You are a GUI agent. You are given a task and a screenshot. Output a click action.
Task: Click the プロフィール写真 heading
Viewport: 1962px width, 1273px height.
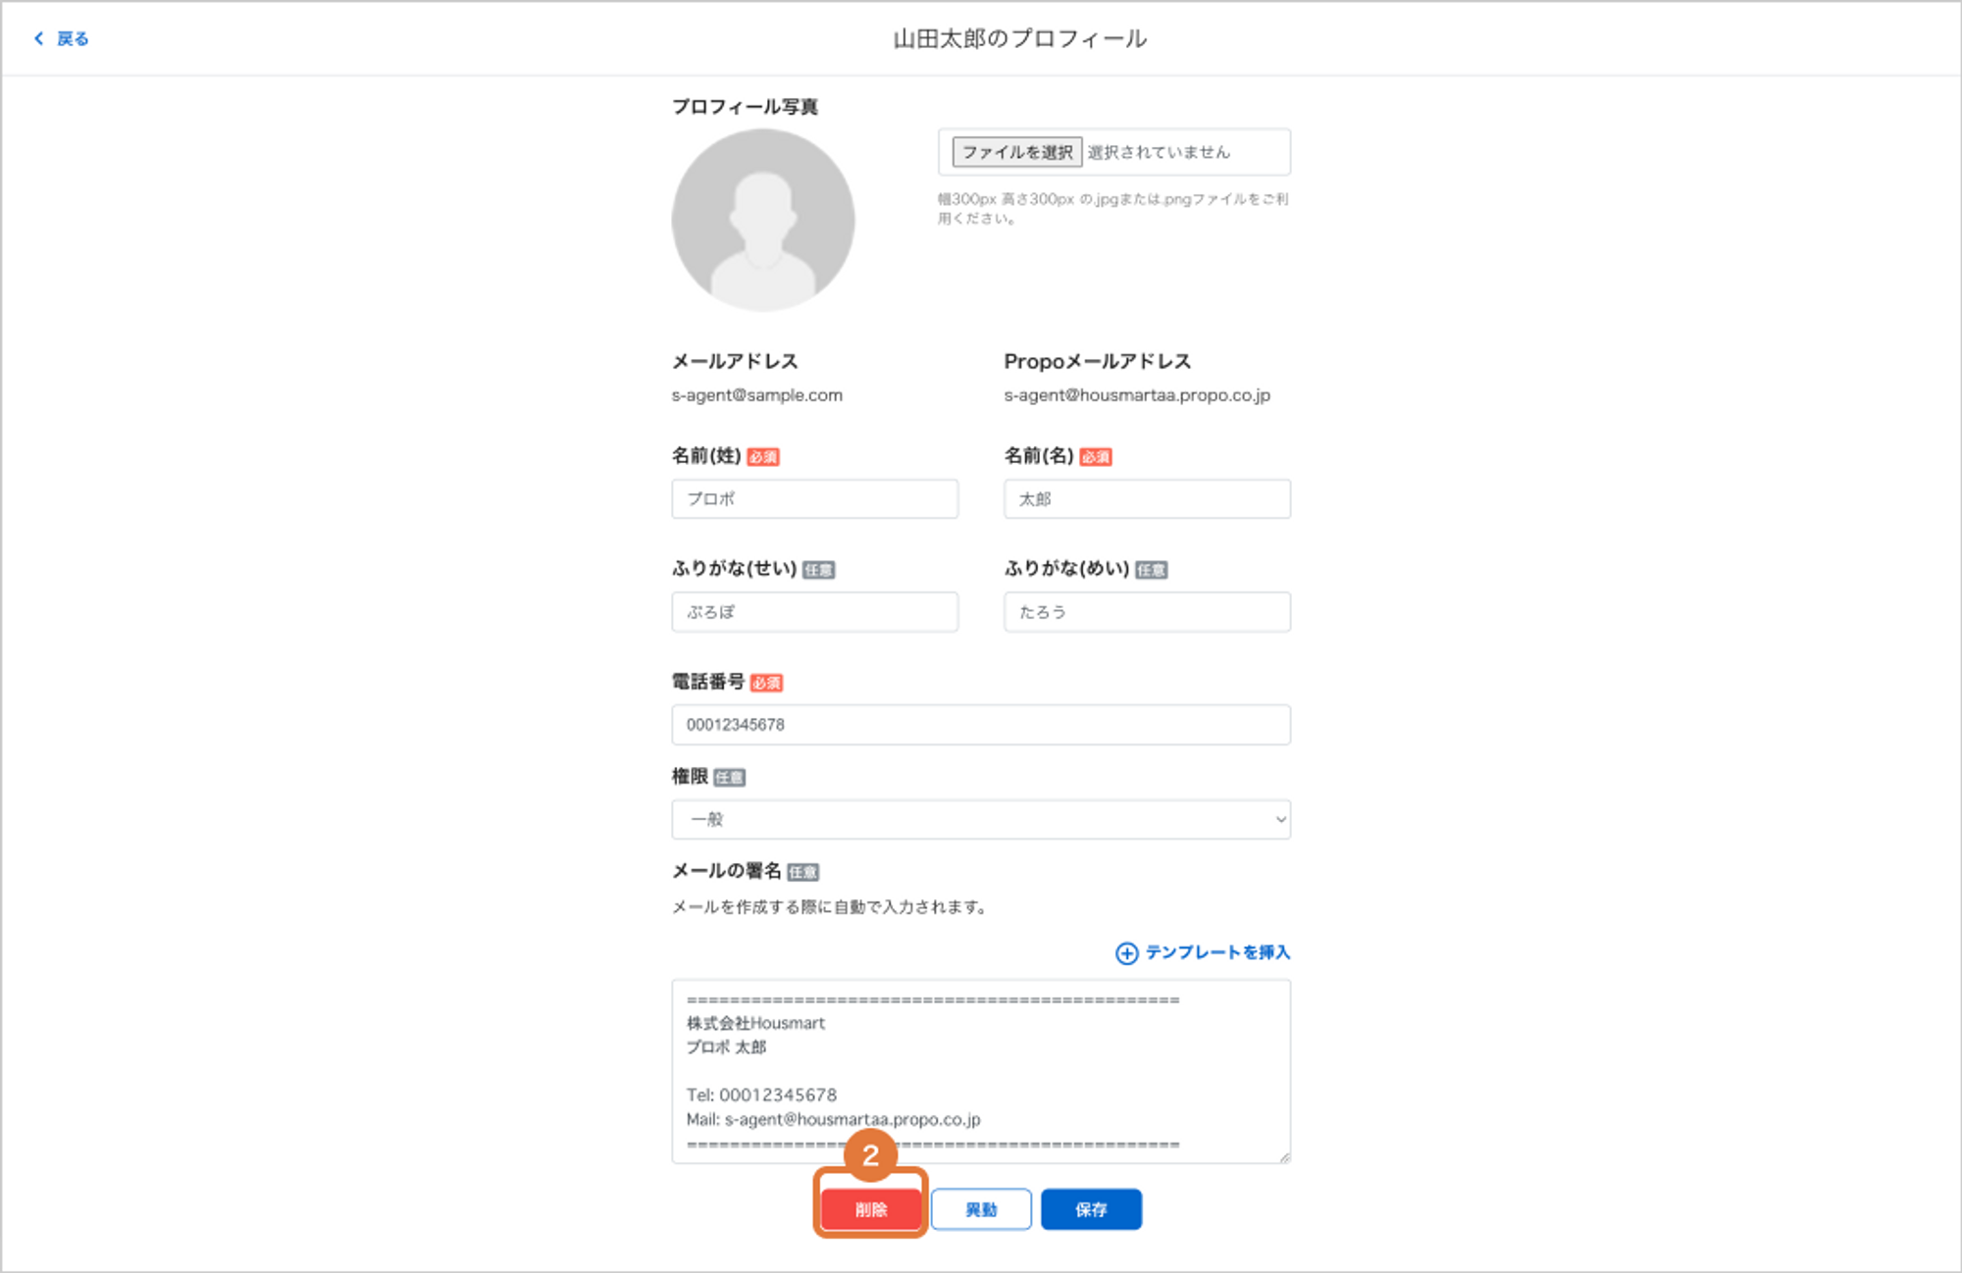pos(745,106)
